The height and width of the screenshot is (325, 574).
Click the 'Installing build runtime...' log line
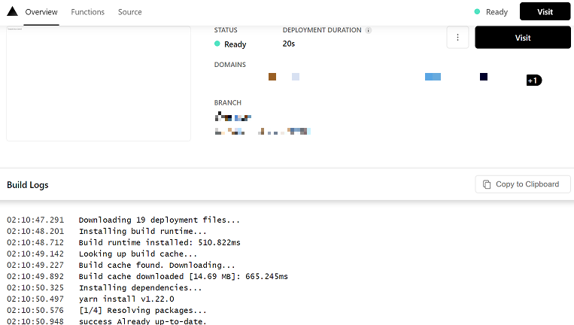pyautogui.click(x=143, y=231)
